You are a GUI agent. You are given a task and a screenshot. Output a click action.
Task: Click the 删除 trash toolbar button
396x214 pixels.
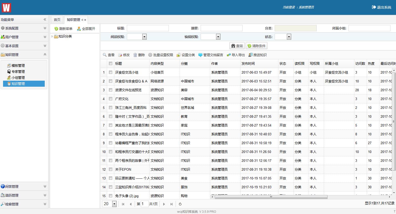tap(139, 55)
